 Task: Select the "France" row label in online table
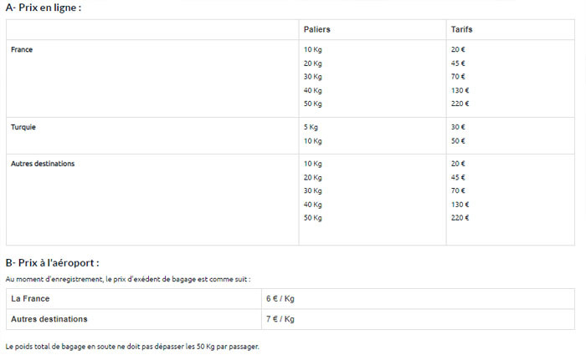pos(22,50)
